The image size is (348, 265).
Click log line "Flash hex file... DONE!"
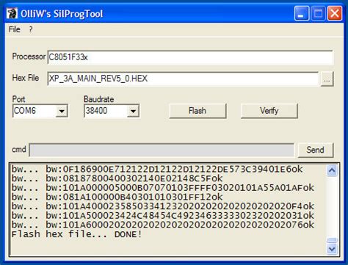coord(76,234)
